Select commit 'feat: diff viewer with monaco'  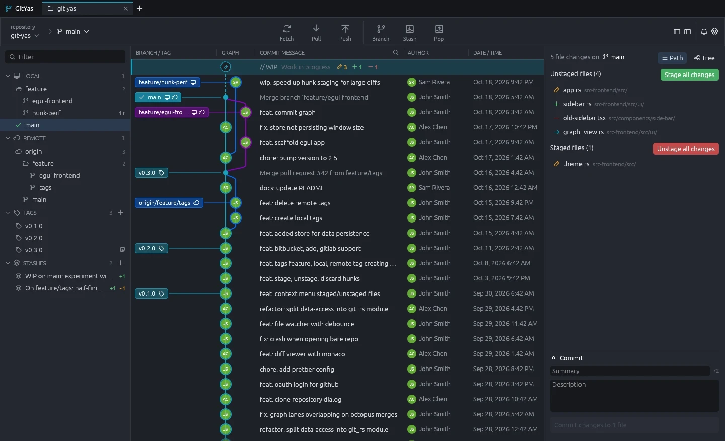[x=337, y=354]
